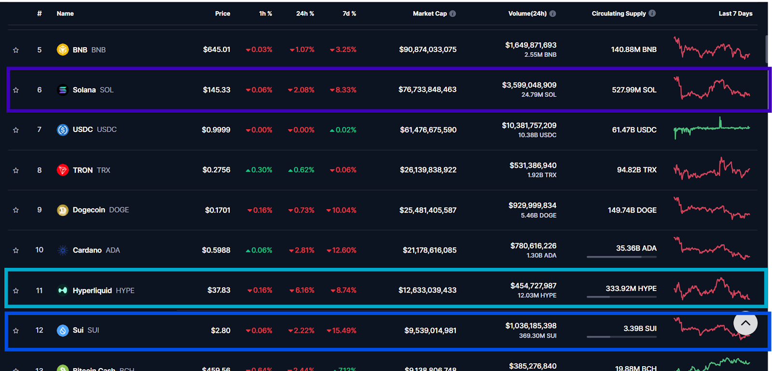Open the Dogecoin coin page link
This screenshot has width=772, height=371.
coord(101,210)
